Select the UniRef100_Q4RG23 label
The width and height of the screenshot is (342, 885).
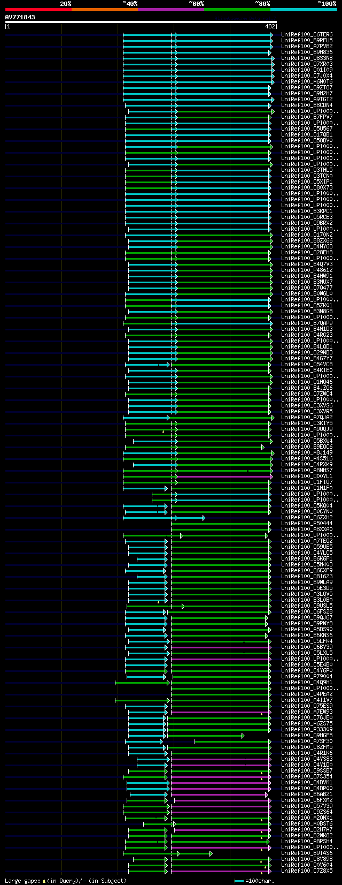(307, 335)
